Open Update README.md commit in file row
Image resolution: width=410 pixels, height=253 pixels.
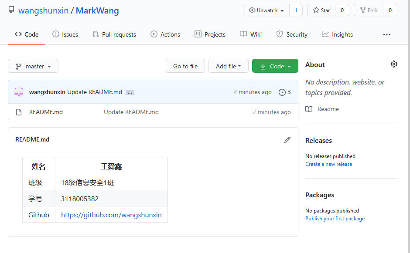point(131,112)
